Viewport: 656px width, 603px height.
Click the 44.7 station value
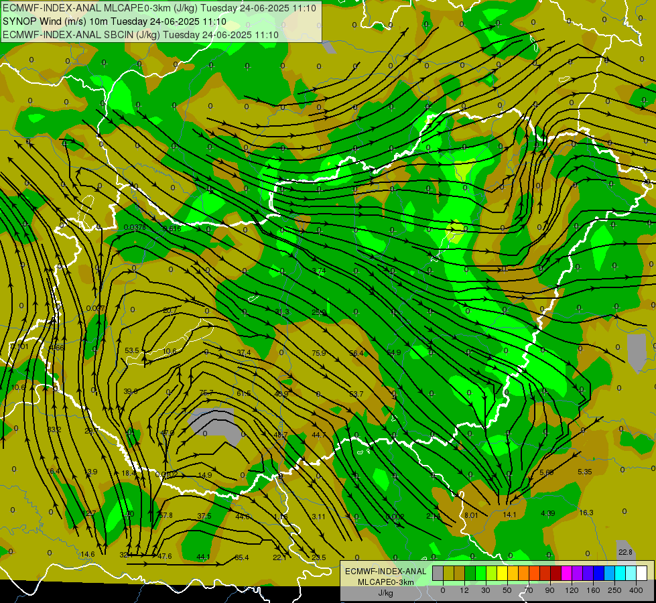coord(319,435)
